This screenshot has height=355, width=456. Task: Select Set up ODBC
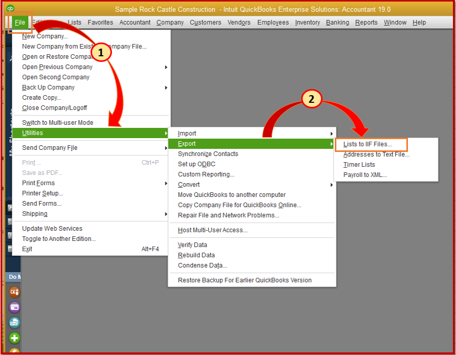tap(197, 164)
